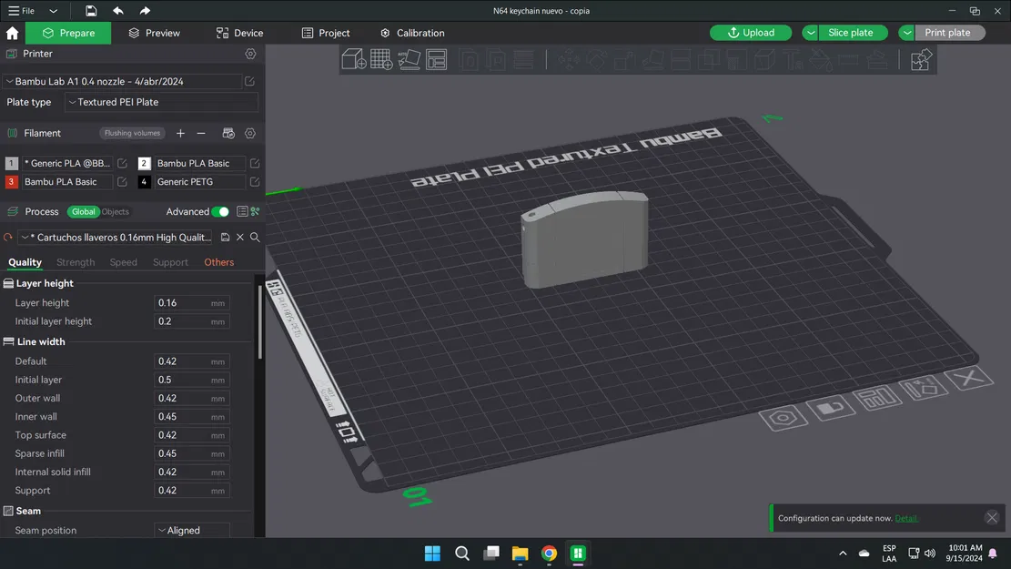Image resolution: width=1011 pixels, height=569 pixels.
Task: Switch process scope to Objects
Action: pyautogui.click(x=116, y=212)
